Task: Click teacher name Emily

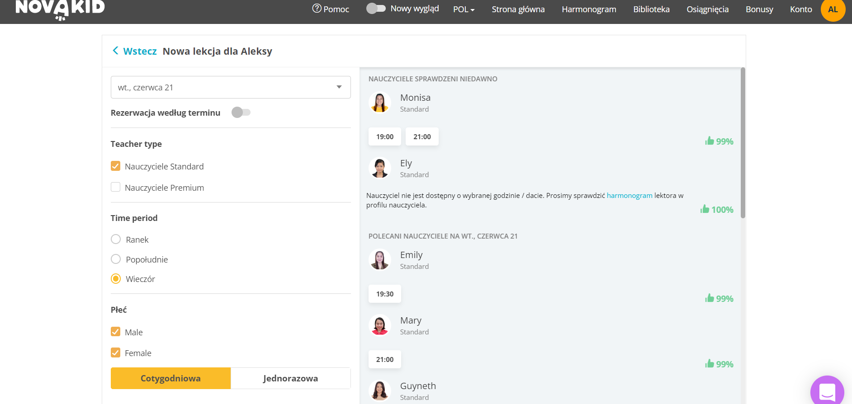Action: [x=412, y=255]
